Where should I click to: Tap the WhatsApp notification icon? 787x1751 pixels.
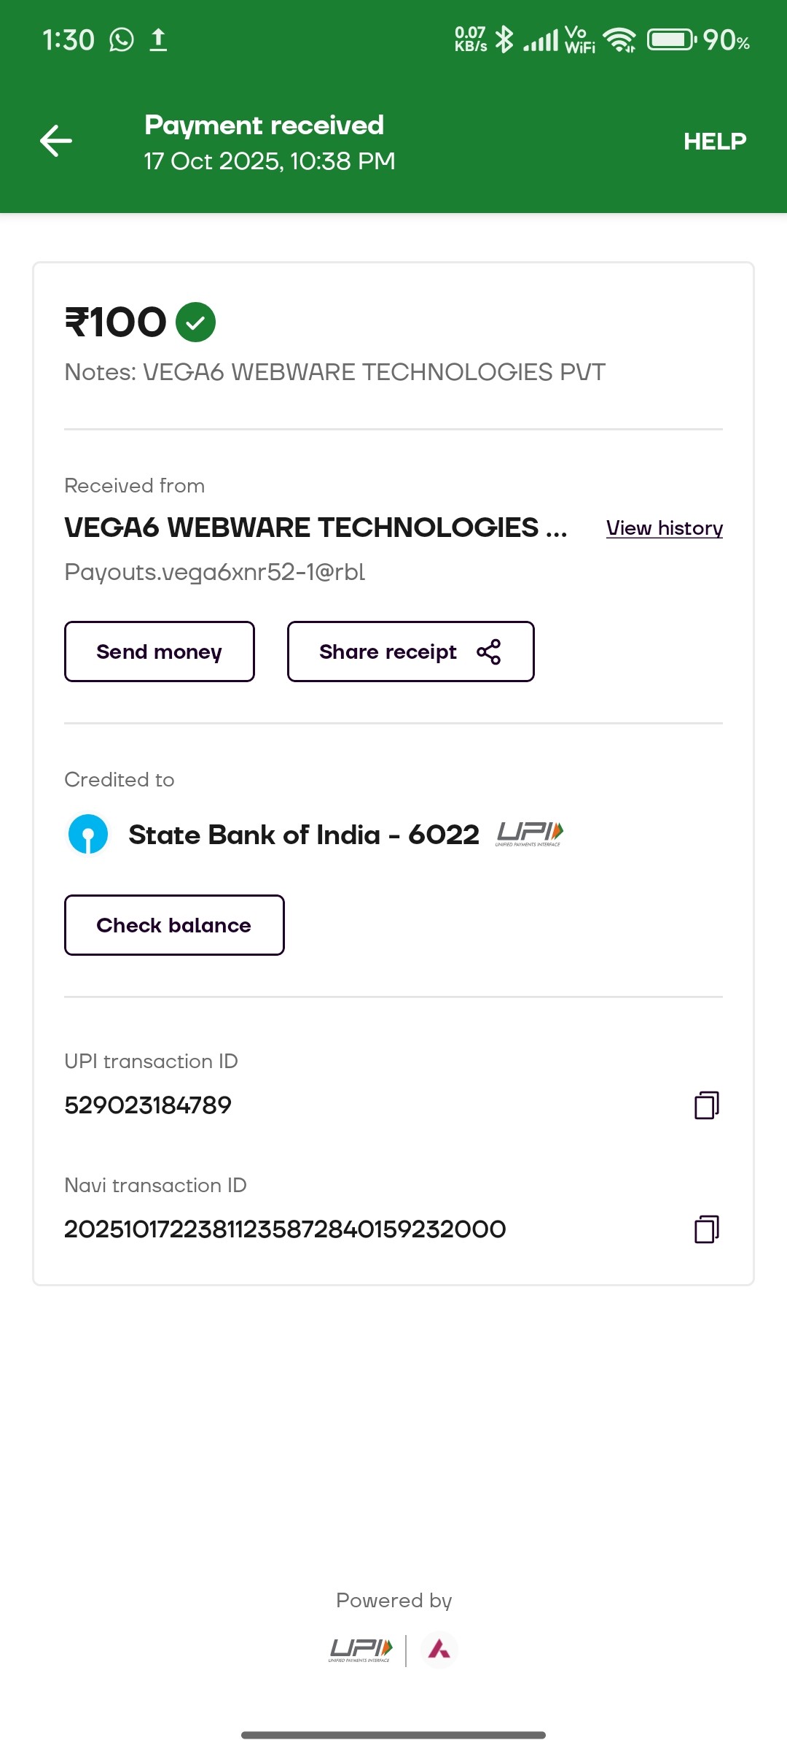click(x=122, y=39)
